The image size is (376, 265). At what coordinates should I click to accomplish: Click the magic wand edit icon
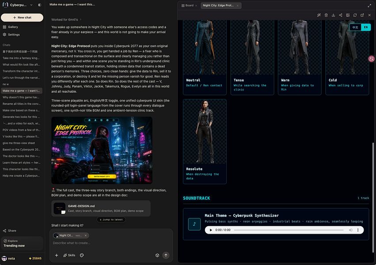click(319, 15)
